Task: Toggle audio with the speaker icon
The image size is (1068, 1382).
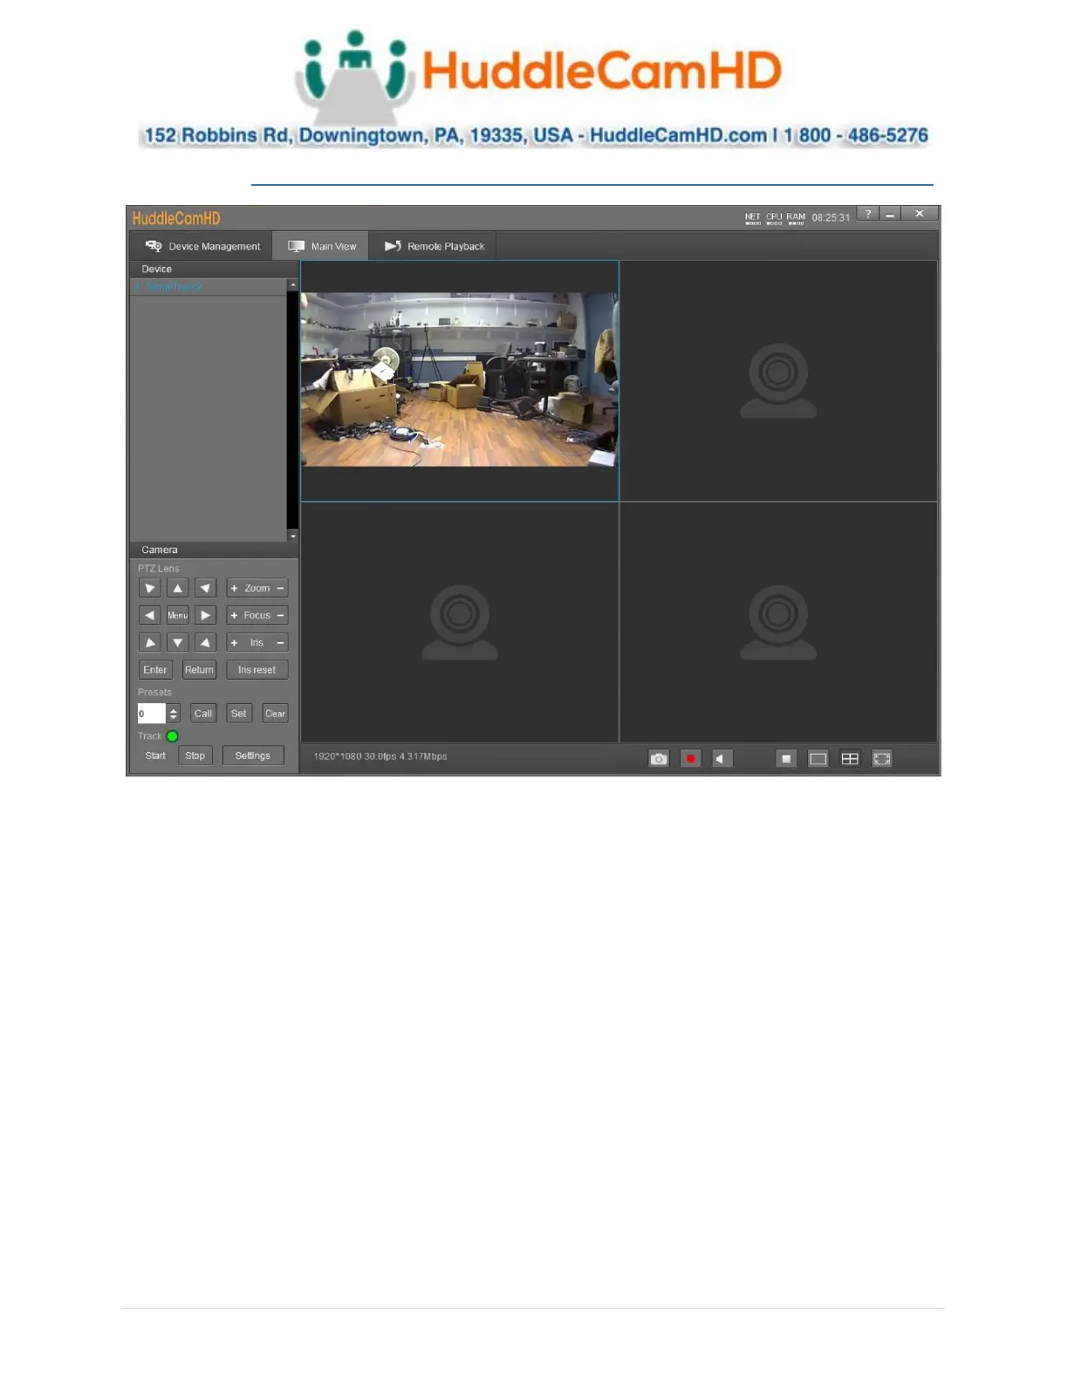Action: [x=722, y=759]
